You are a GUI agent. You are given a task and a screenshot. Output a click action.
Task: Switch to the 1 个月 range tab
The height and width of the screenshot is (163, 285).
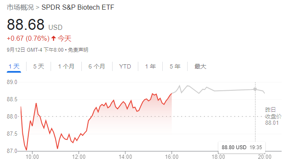click(66, 66)
